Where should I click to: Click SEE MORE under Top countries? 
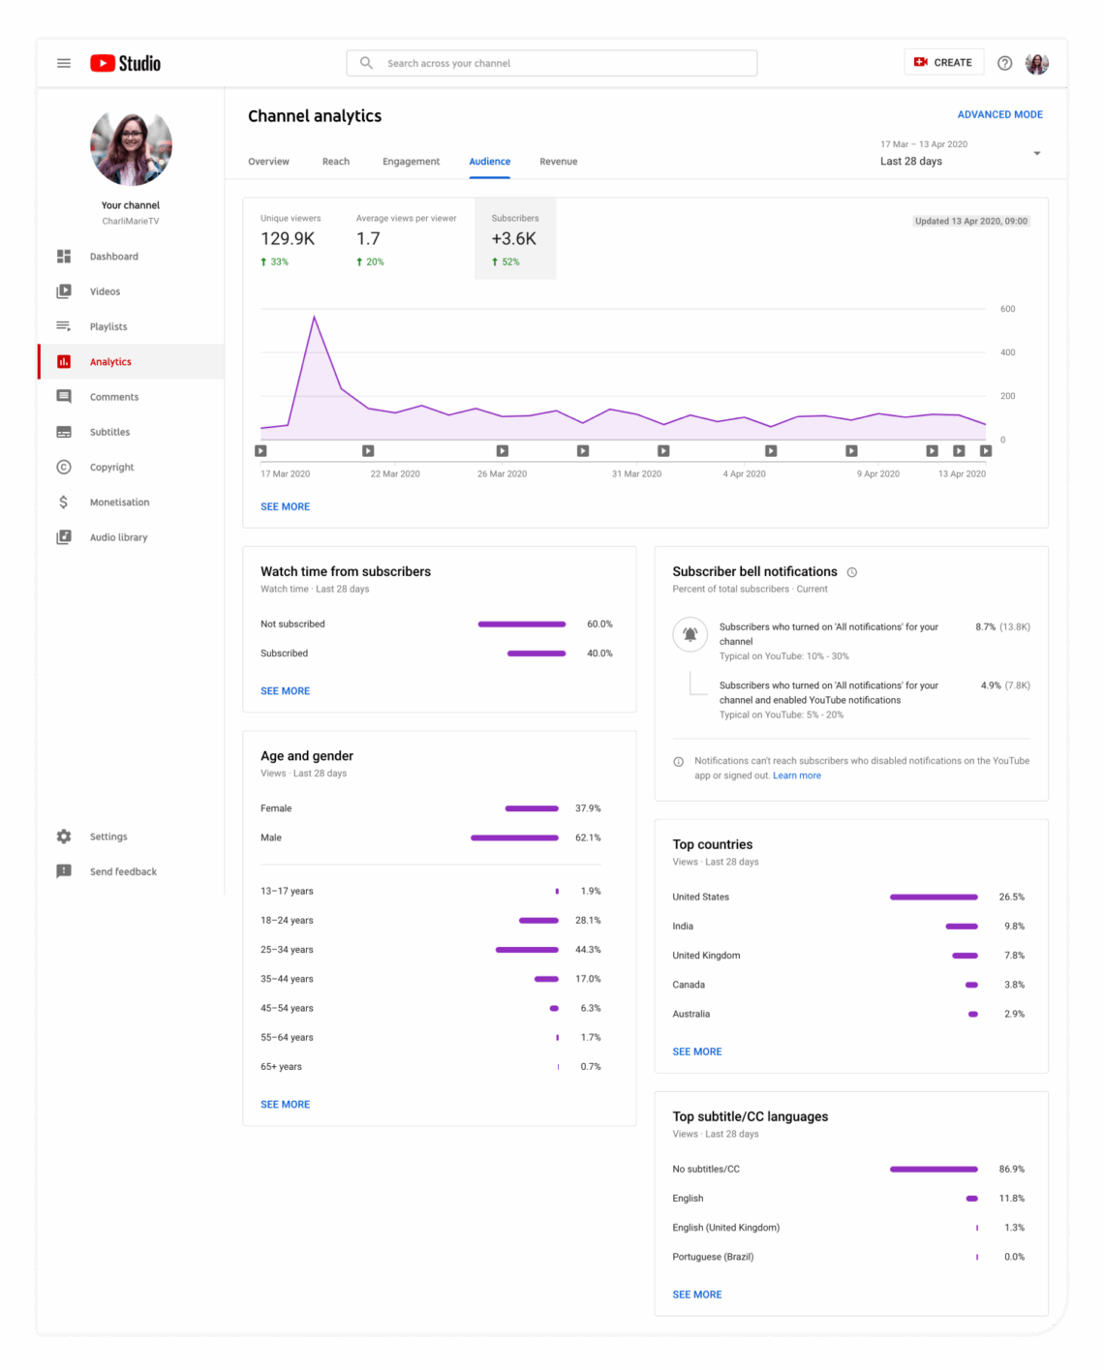tap(696, 1051)
